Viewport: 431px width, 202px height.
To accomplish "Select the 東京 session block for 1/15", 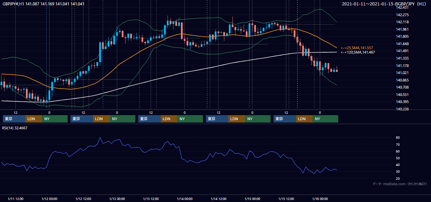I will click(x=285, y=119).
